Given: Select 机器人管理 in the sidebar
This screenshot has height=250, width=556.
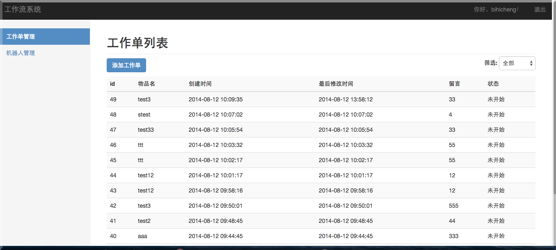Looking at the screenshot, I should tap(20, 53).
